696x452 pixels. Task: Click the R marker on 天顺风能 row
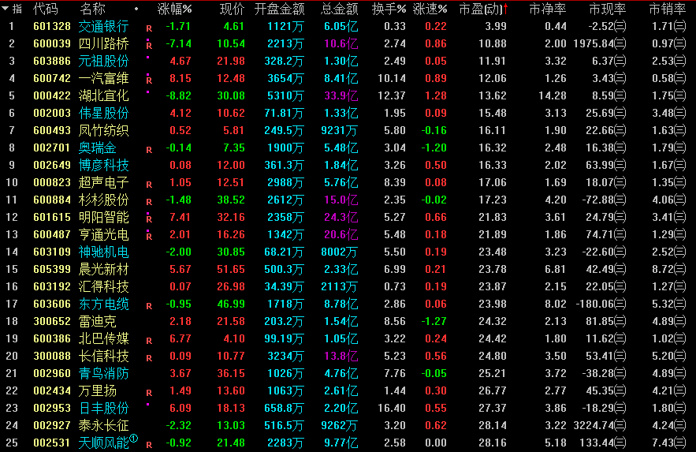coord(149,444)
